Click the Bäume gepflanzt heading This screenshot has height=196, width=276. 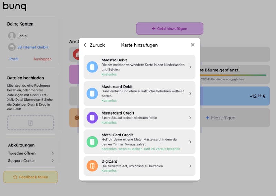pos(220,70)
